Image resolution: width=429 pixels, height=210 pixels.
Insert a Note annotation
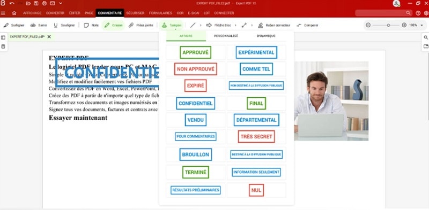(x=91, y=25)
